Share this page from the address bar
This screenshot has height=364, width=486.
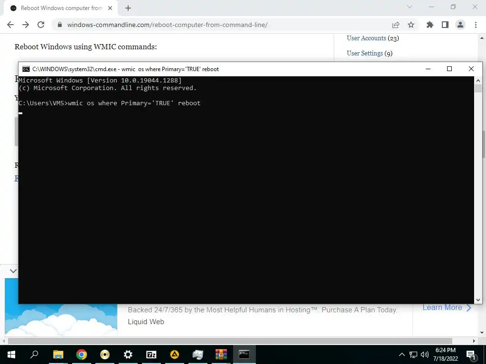(396, 25)
